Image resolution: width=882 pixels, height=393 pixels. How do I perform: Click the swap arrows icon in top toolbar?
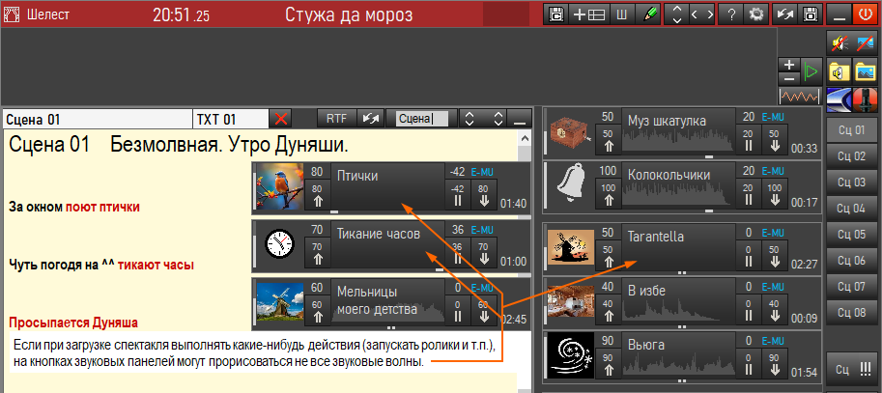tap(784, 14)
